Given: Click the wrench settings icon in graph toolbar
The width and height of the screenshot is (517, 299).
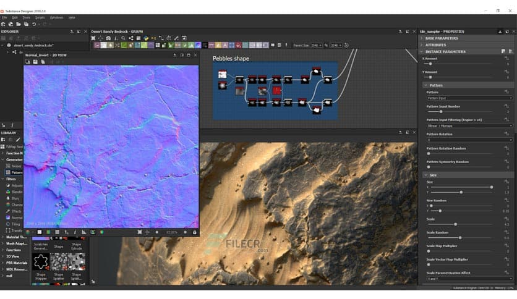Looking at the screenshot, I should (176, 38).
